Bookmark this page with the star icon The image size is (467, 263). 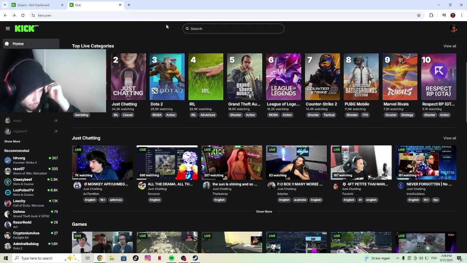point(419,15)
